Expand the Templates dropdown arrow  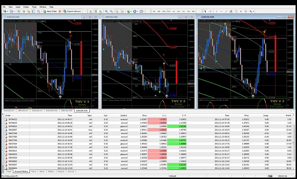[144, 11]
